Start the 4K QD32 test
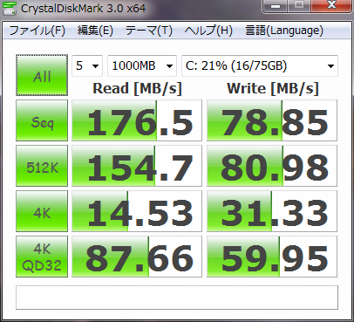Image resolution: width=354 pixels, height=322 pixels. (42, 257)
